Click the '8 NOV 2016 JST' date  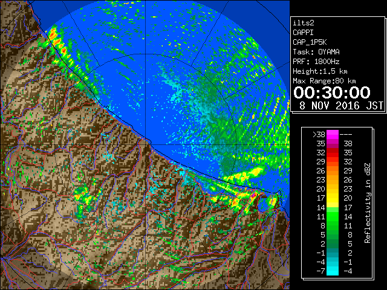pyautogui.click(x=341, y=106)
